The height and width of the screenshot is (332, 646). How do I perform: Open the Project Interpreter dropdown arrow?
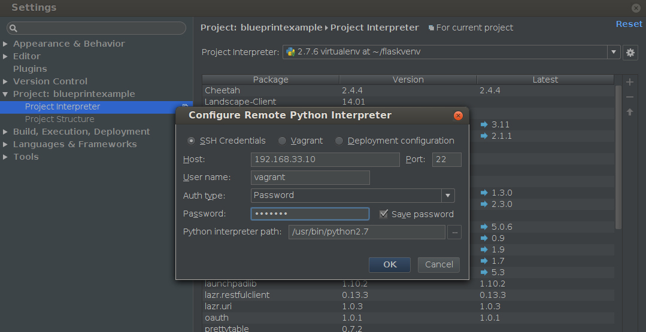pyautogui.click(x=614, y=52)
